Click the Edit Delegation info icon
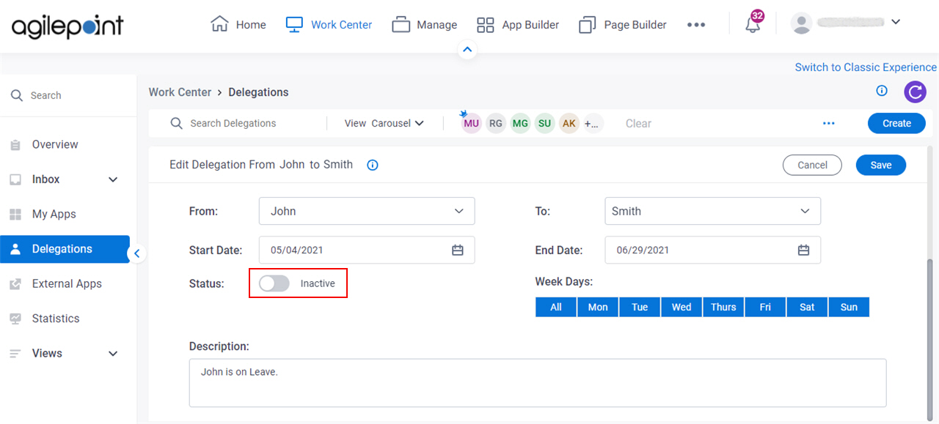Screen dimensions: 939x424 tap(373, 165)
